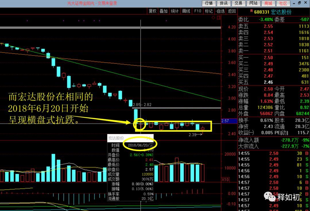Click the 2.57 price axis marker
The width and height of the screenshot is (310, 211).
point(229,121)
